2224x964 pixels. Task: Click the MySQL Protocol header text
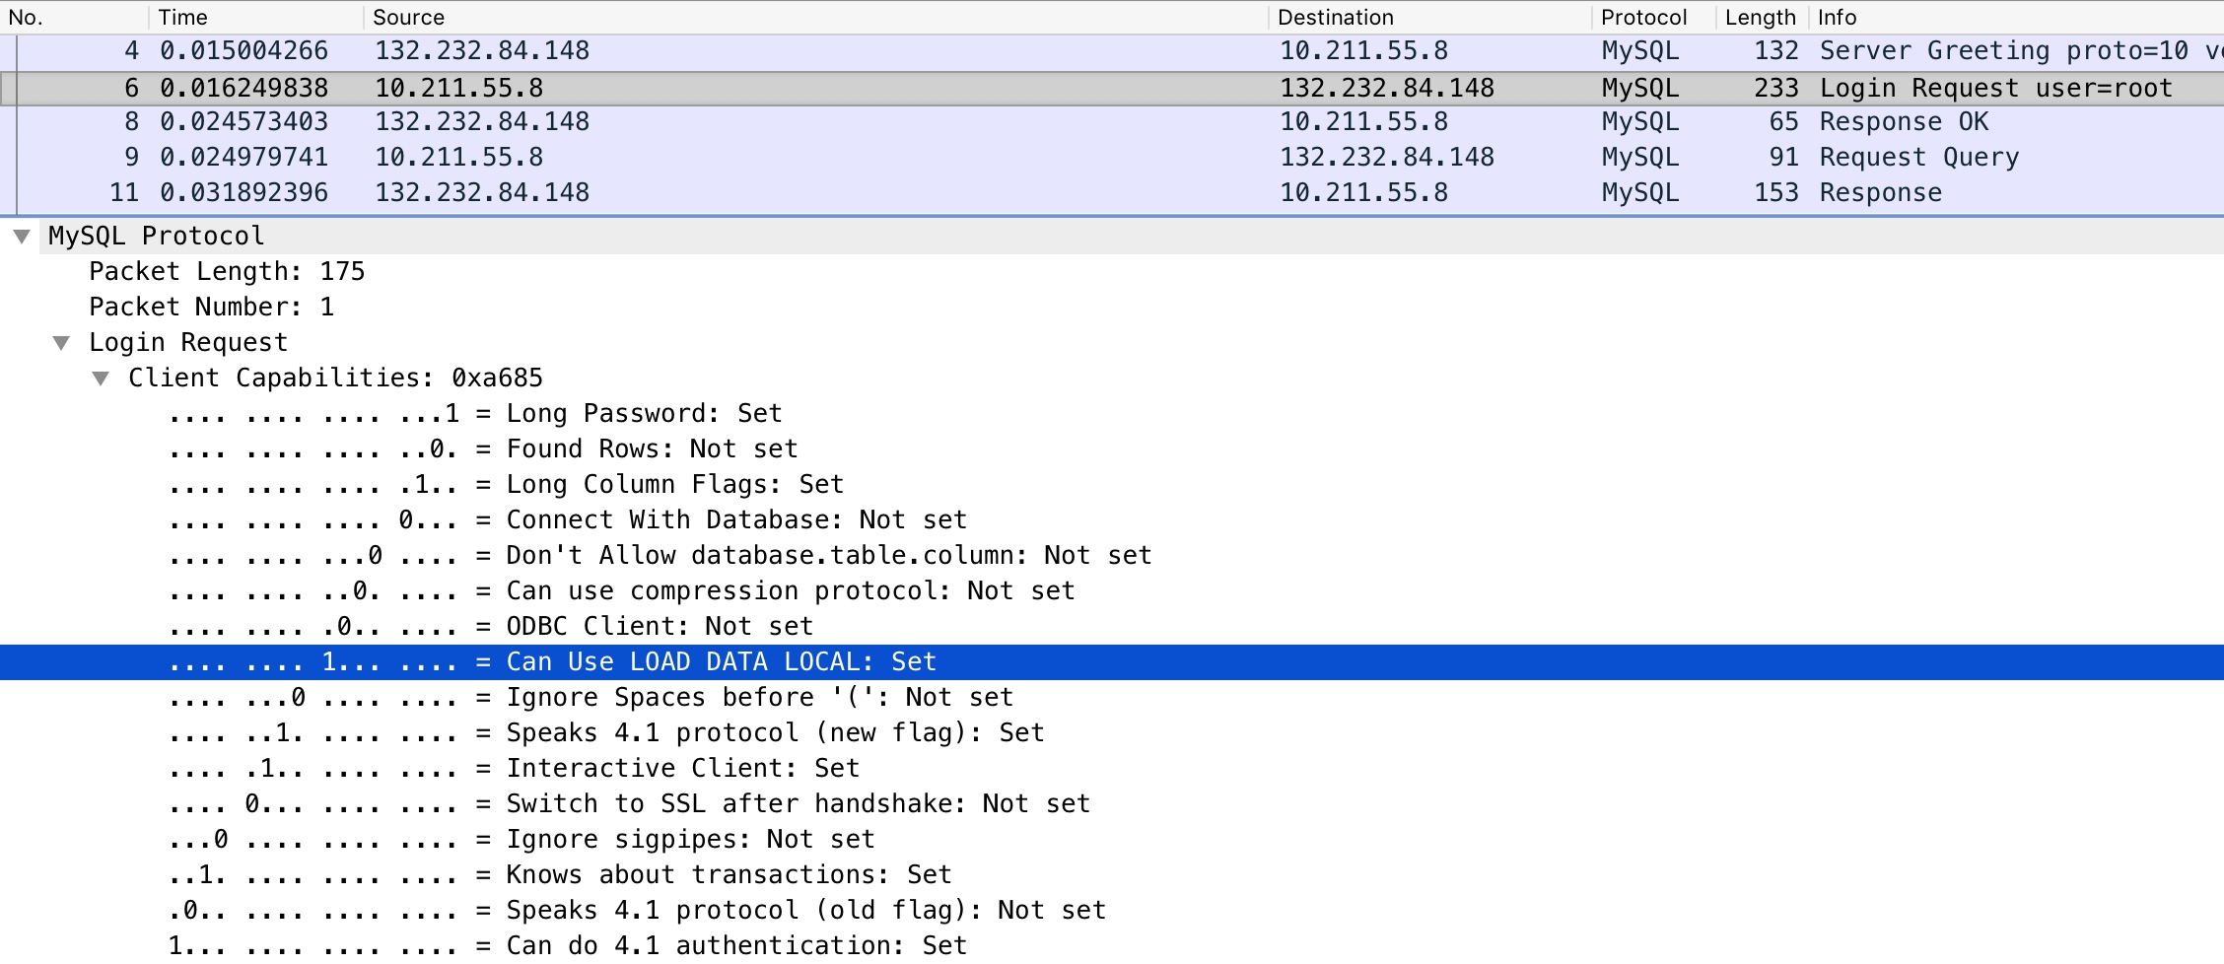(157, 237)
